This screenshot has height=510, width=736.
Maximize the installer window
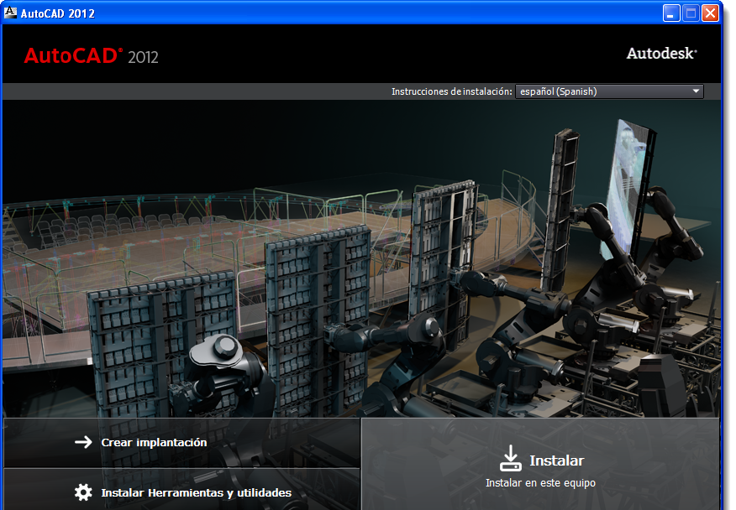coord(690,13)
